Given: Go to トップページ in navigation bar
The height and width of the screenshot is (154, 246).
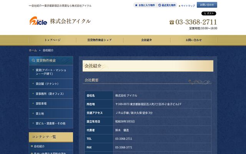Looking at the screenshot, I should point(52,40).
